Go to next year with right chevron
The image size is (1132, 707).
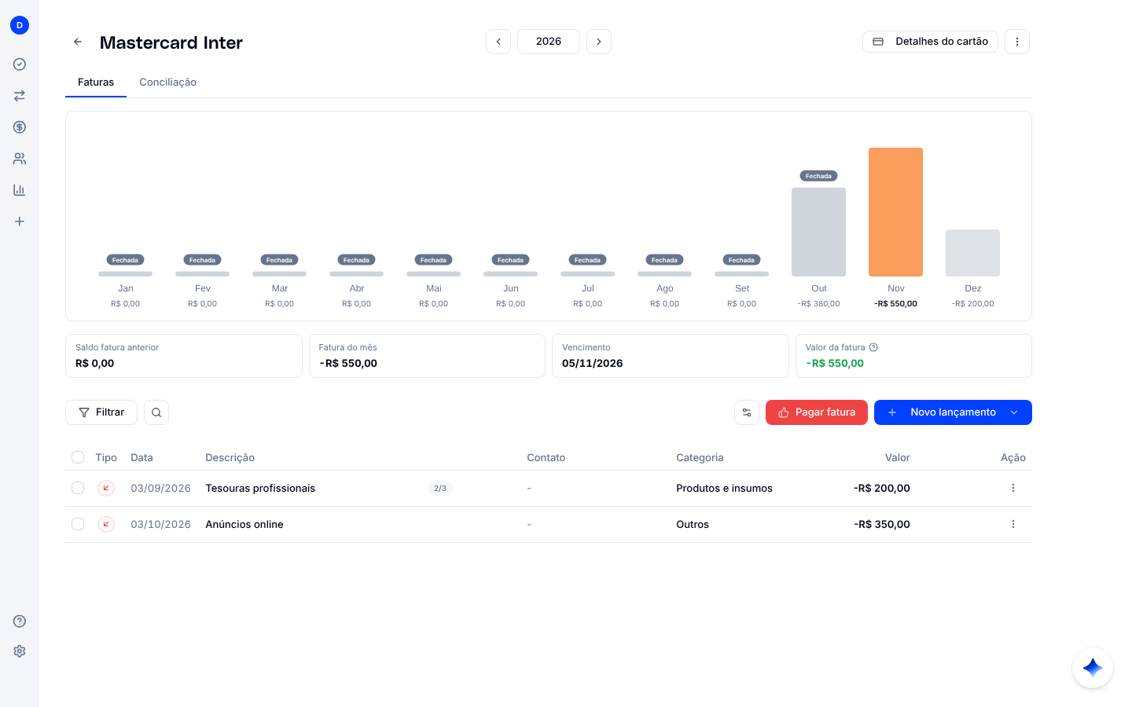click(599, 42)
